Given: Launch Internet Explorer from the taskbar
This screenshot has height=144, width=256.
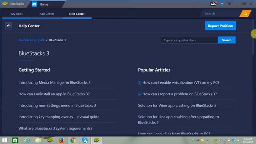Looking at the screenshot, I should 27,140.
